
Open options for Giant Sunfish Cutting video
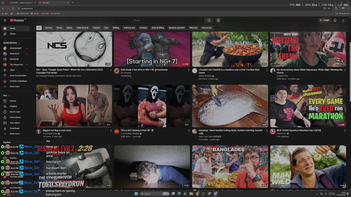click(x=267, y=131)
